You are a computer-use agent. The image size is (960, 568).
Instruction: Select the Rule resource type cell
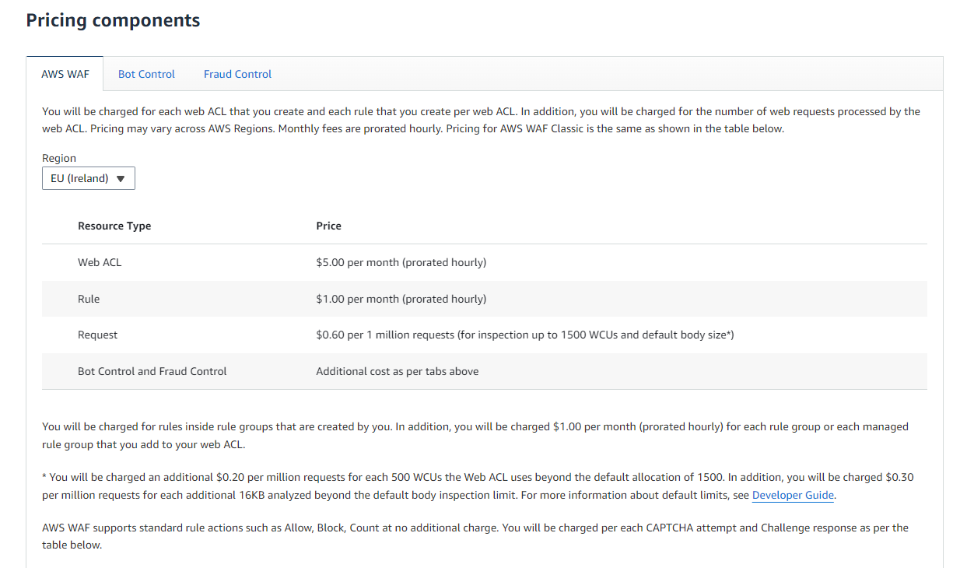[x=89, y=299]
